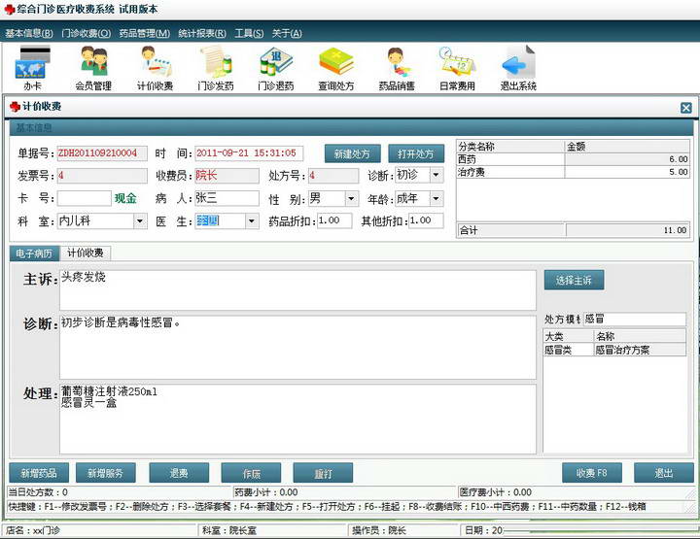Viewport: 700px width, 539px height.
Task: Open the 统计报表(R) menu
Action: coord(202,33)
